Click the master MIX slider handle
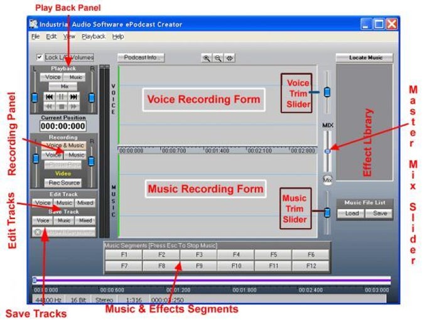The height and width of the screenshot is (320, 427). 327,151
